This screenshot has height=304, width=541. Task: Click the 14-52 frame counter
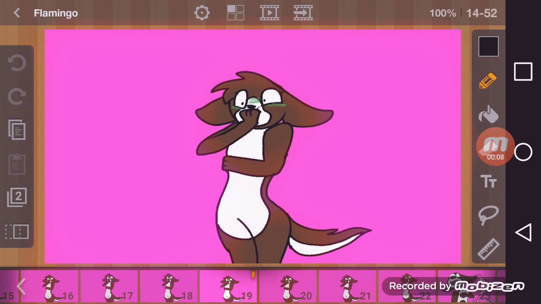(481, 13)
